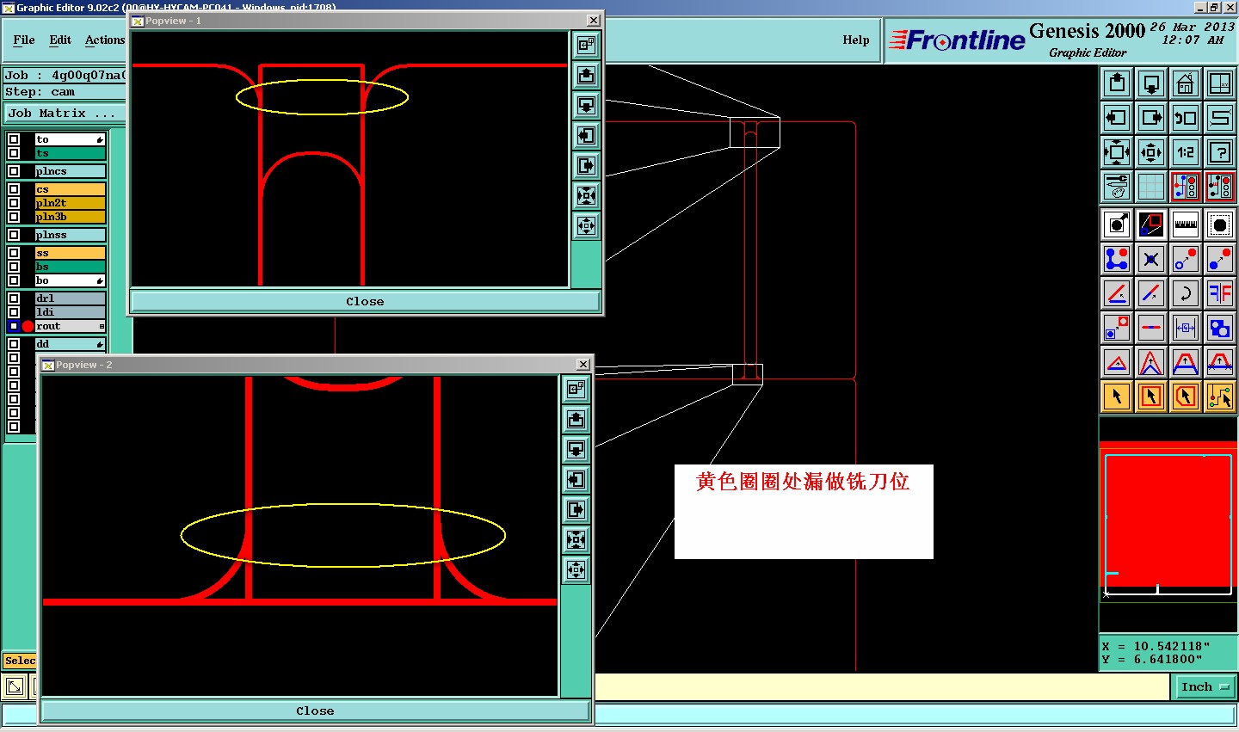Click the pan down view icon in main toolbar

[x=1151, y=83]
